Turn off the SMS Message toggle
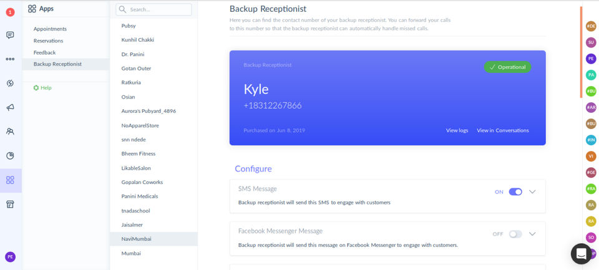Image resolution: width=599 pixels, height=270 pixels. [x=515, y=192]
